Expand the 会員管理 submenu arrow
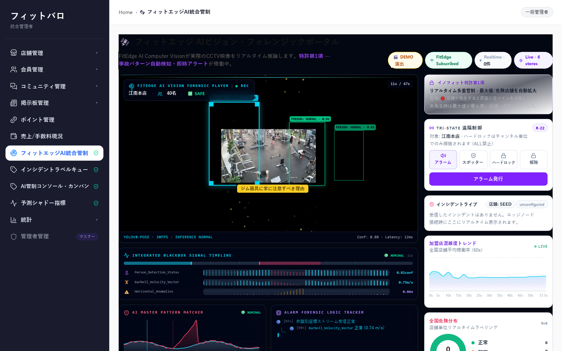Viewport: 562px width, 351px height. pos(97,69)
